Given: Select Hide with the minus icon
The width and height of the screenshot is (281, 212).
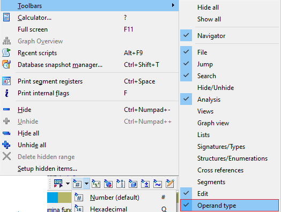Looking at the screenshot, I should [x=90, y=110].
